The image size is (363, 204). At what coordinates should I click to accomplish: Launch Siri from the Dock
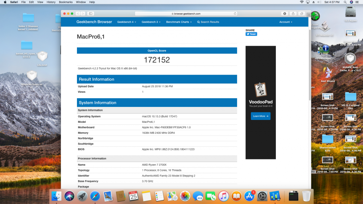coord(69,196)
